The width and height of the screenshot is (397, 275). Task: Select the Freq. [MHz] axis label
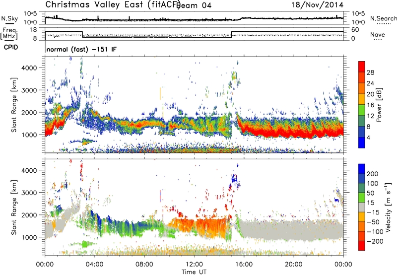9,34
